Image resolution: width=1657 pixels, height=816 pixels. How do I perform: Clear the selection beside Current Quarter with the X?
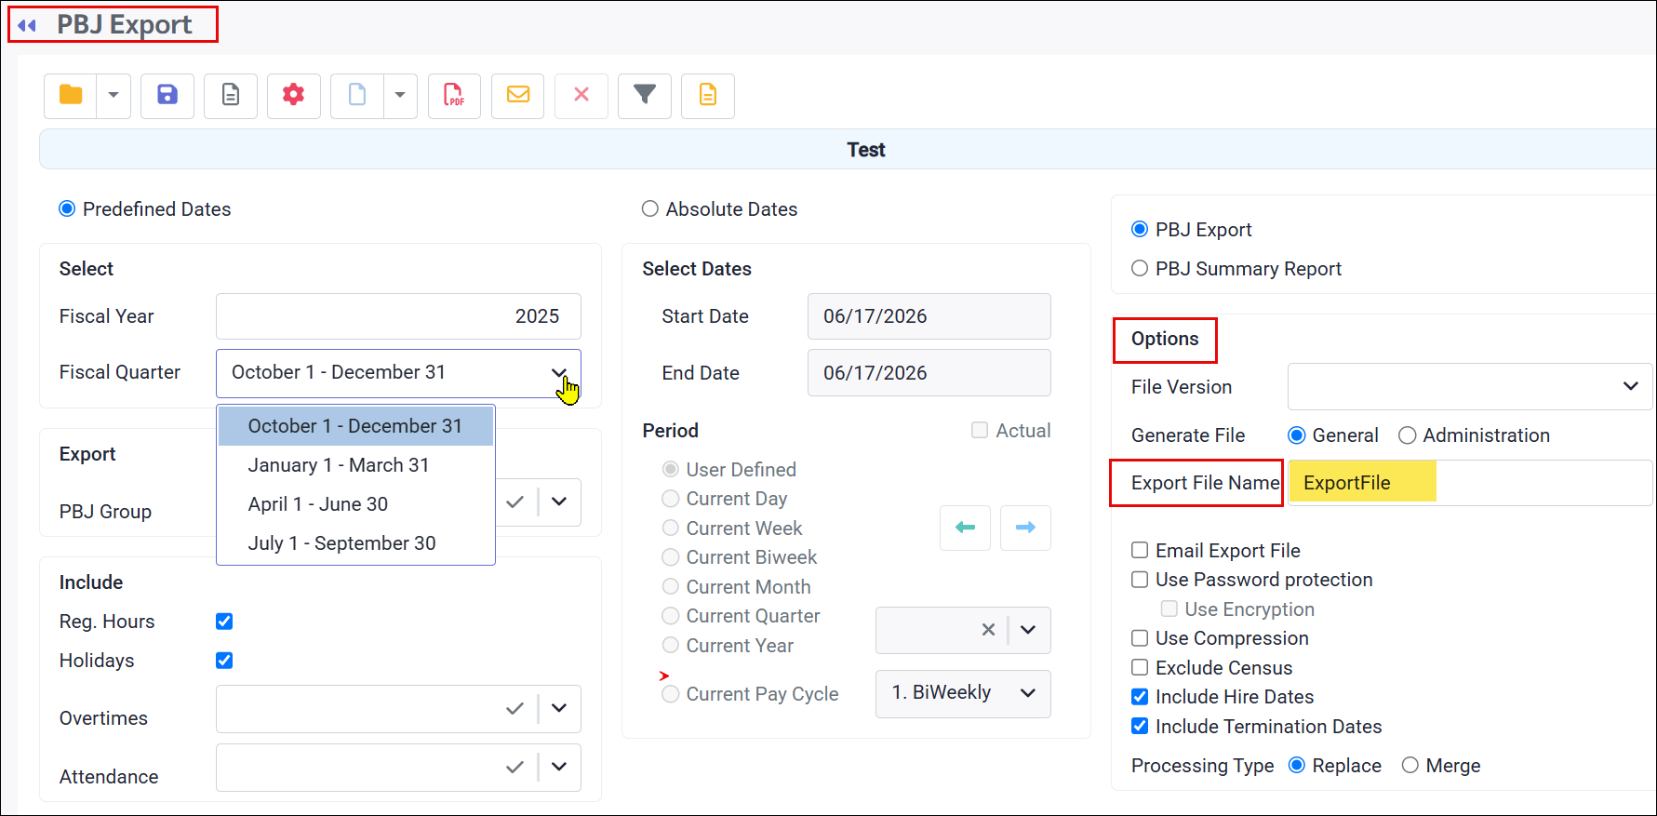[x=988, y=630]
